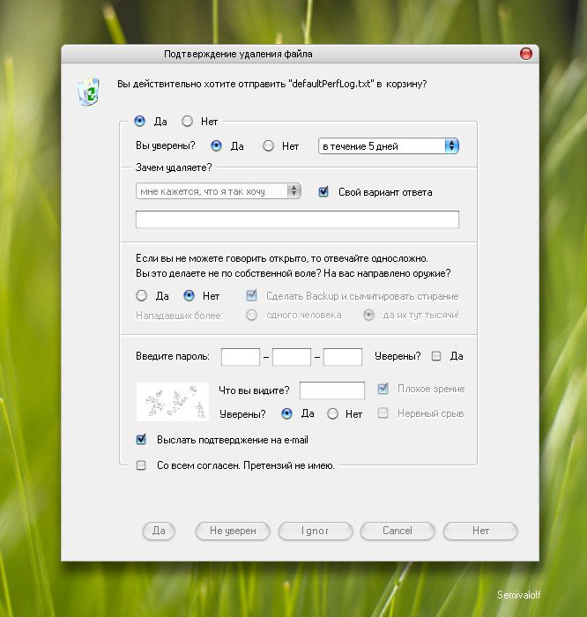Toggle 'Выслать подтверждение на e-mail' checkbox

click(x=141, y=440)
